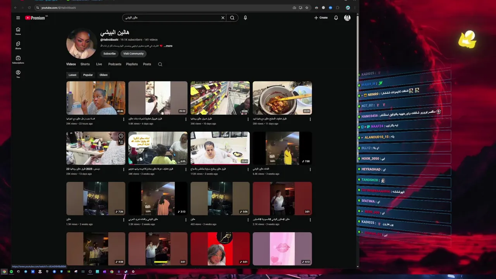
Task: Play the grocery store 20:06 video thumbnail
Action: pos(220,98)
